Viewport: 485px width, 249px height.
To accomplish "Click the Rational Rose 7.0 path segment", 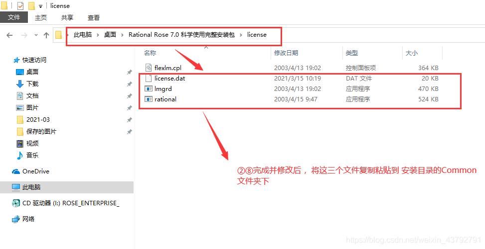I will 181,35.
